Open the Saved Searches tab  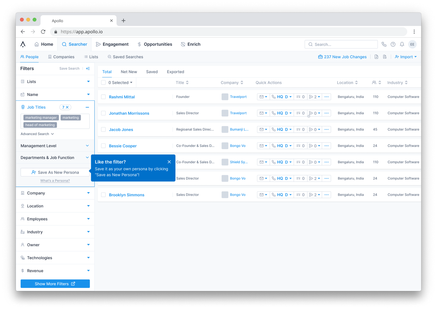pos(125,57)
